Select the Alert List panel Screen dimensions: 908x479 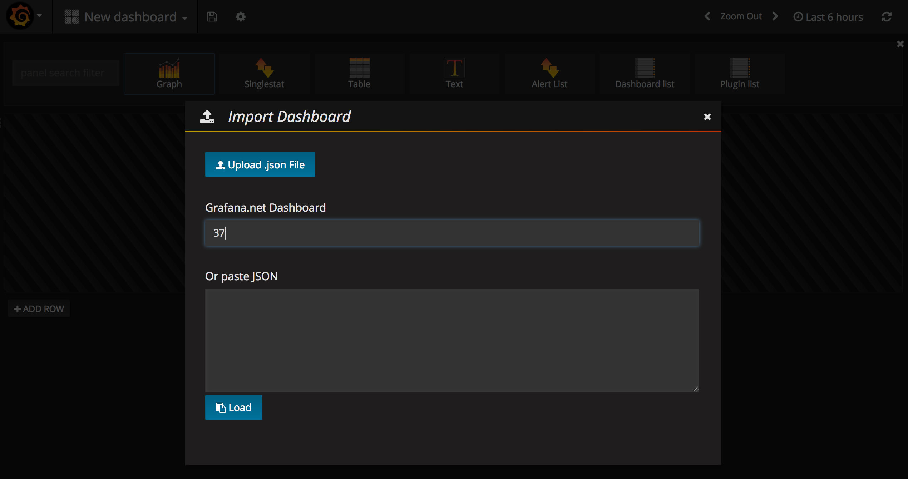point(549,74)
